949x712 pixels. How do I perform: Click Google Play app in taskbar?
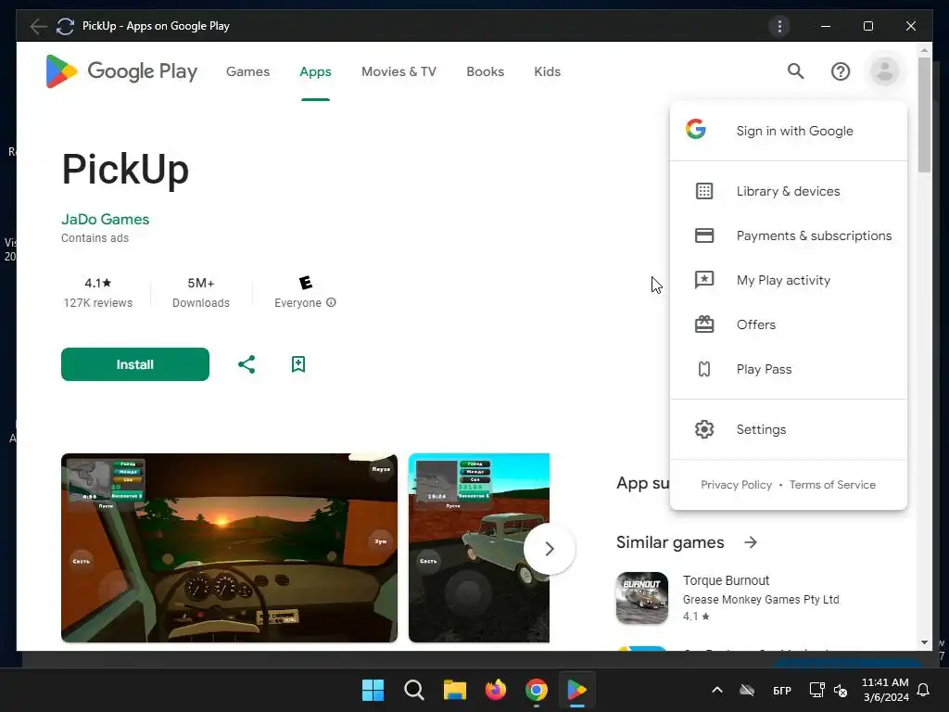[x=576, y=690]
